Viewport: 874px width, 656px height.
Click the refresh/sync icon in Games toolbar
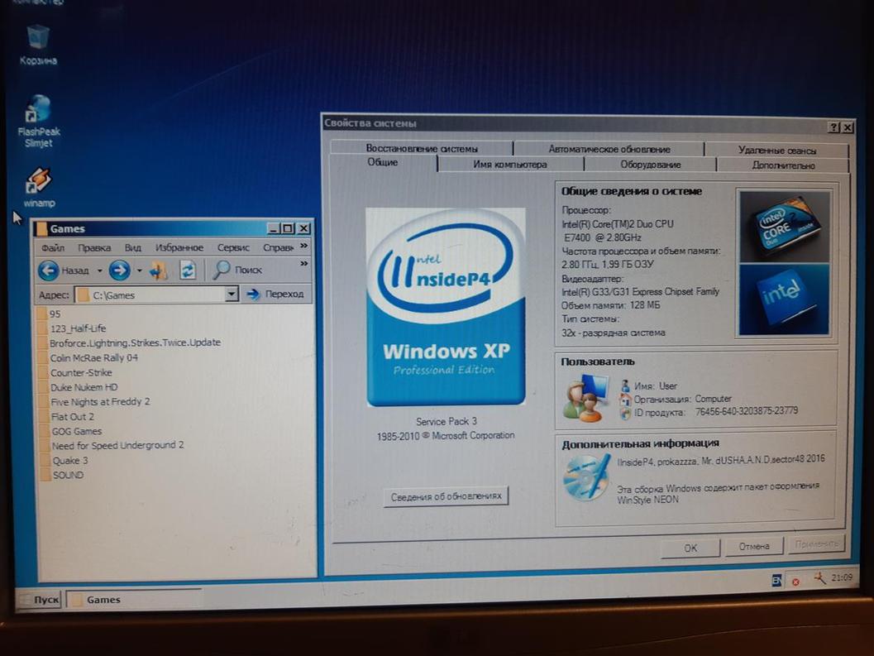click(x=187, y=271)
